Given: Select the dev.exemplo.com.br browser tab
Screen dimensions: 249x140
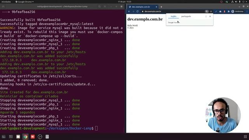Looking at the screenshot, I should click(143, 7).
